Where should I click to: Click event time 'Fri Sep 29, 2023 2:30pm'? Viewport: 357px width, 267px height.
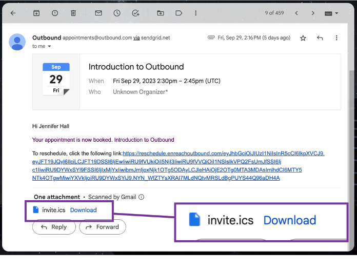coord(145,81)
